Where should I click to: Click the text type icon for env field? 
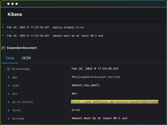tap(9, 94)
